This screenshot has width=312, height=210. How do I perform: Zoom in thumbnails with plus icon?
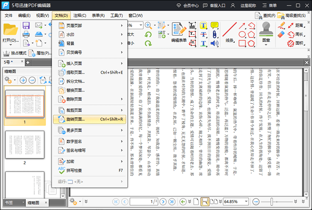coord(23,80)
